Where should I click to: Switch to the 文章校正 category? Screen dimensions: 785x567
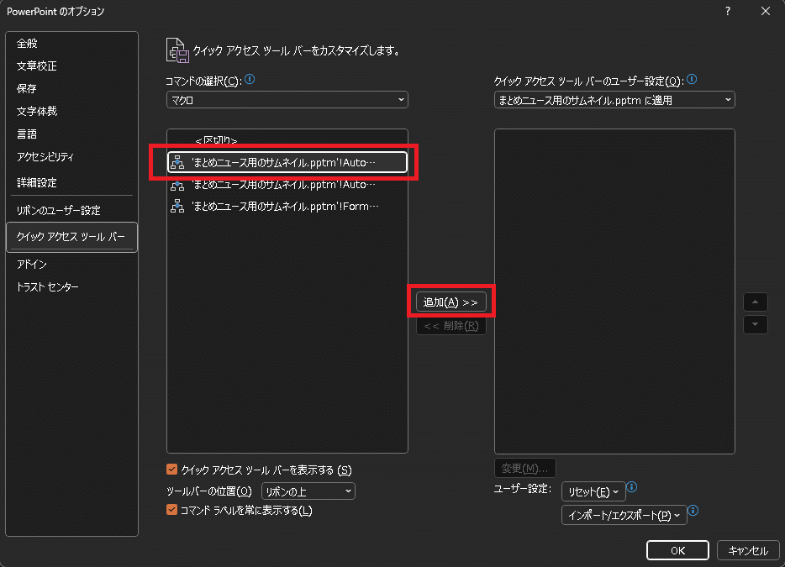pyautogui.click(x=71, y=66)
